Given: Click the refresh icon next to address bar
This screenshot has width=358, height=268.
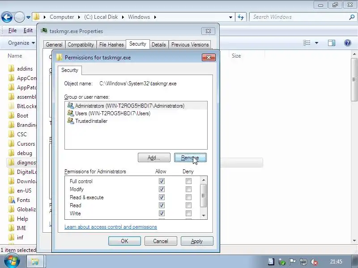Looking at the screenshot, I should (241, 17).
